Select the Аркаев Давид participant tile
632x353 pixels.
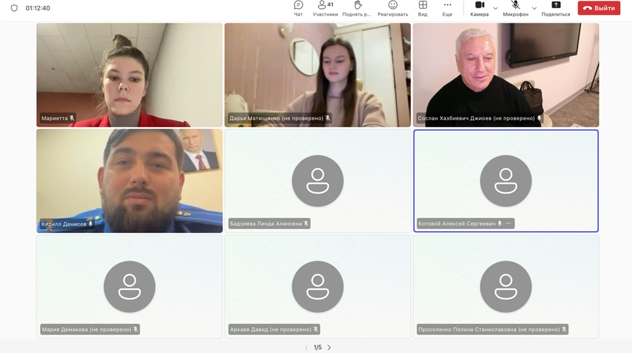[x=317, y=286]
